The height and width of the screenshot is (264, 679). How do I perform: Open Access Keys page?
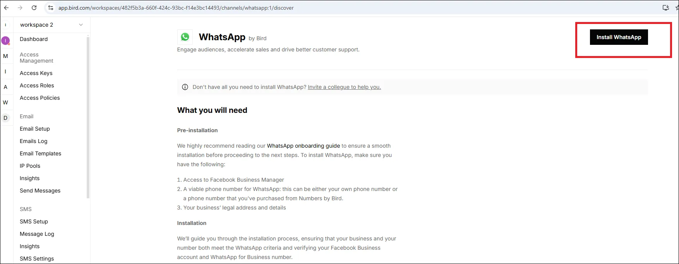(36, 73)
